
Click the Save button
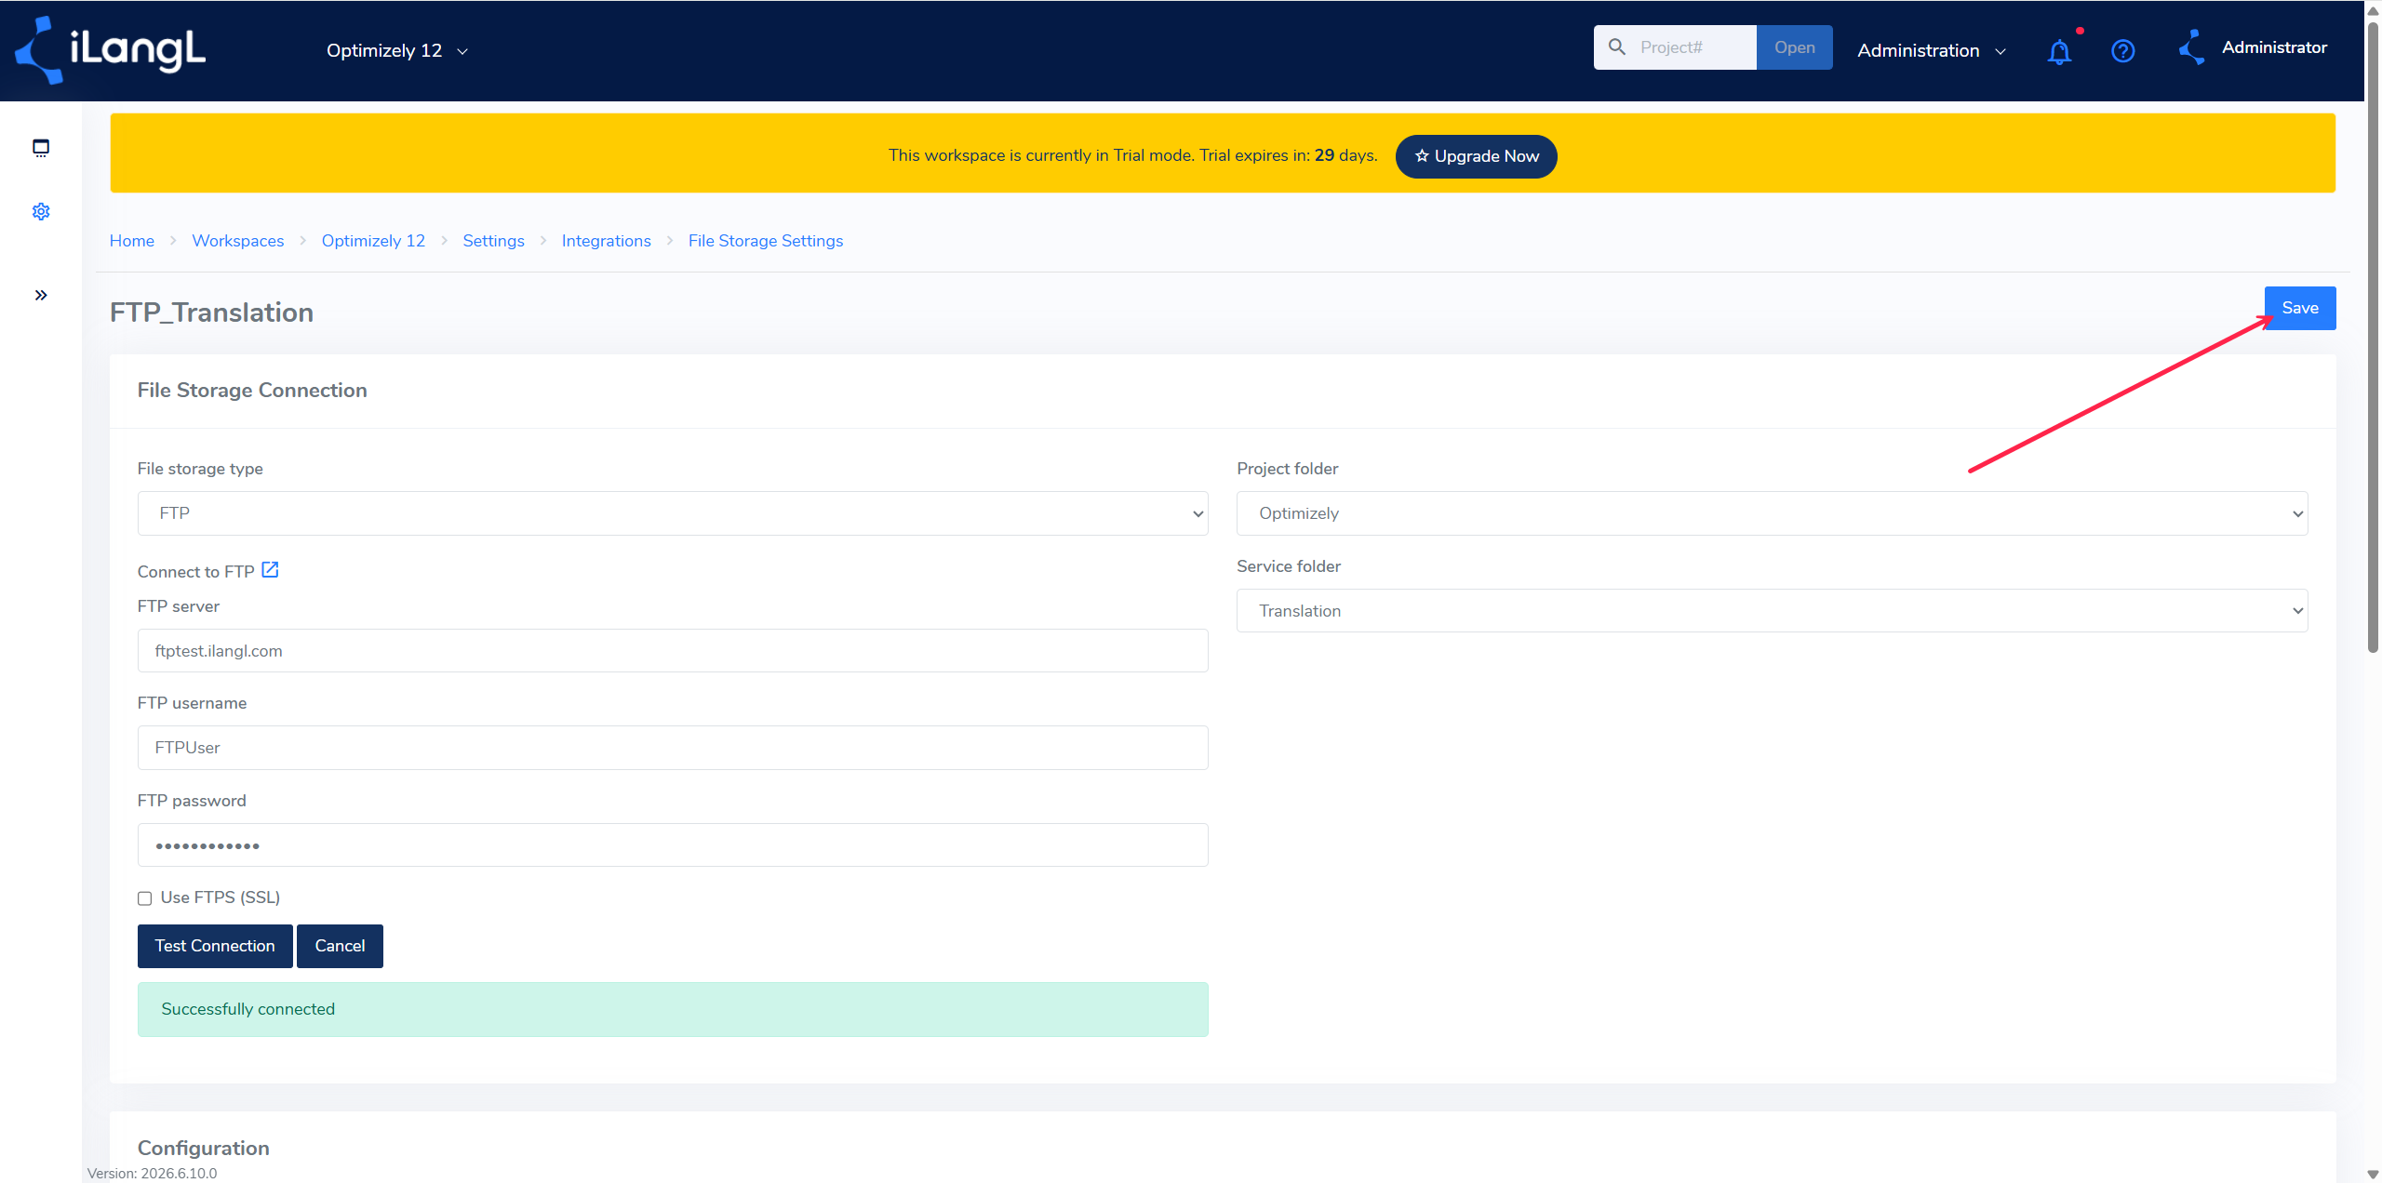[2299, 308]
